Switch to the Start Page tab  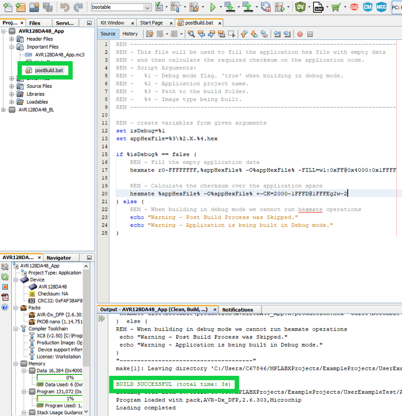click(x=151, y=23)
